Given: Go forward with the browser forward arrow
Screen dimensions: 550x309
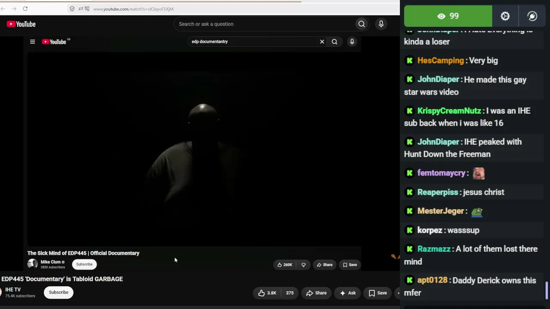Looking at the screenshot, I should coord(14,9).
